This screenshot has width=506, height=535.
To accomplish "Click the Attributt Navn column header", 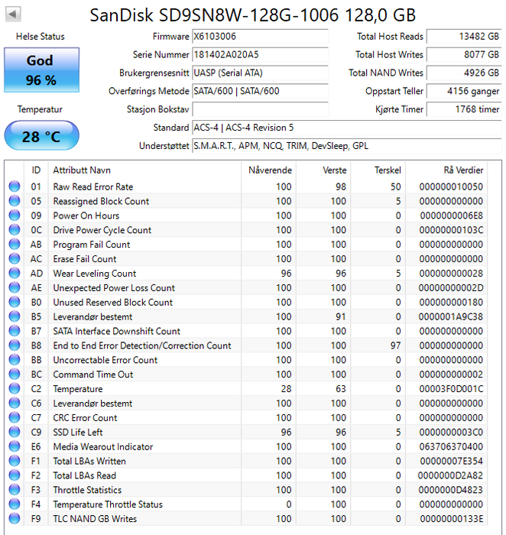I will point(82,170).
